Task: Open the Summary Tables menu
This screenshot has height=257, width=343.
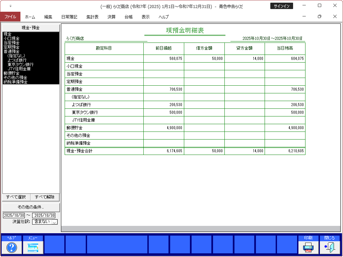Action: coord(92,17)
